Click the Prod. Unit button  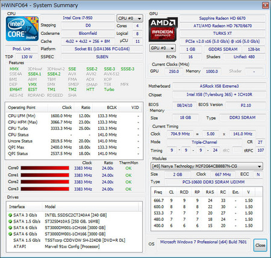[22, 49]
